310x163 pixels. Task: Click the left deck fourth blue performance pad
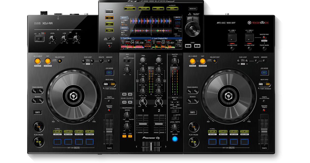point(90,142)
